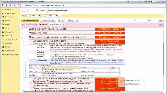Viewport: 167px width, 94px height.
Task: Click start date field 01.01.2019
Action: point(33,16)
